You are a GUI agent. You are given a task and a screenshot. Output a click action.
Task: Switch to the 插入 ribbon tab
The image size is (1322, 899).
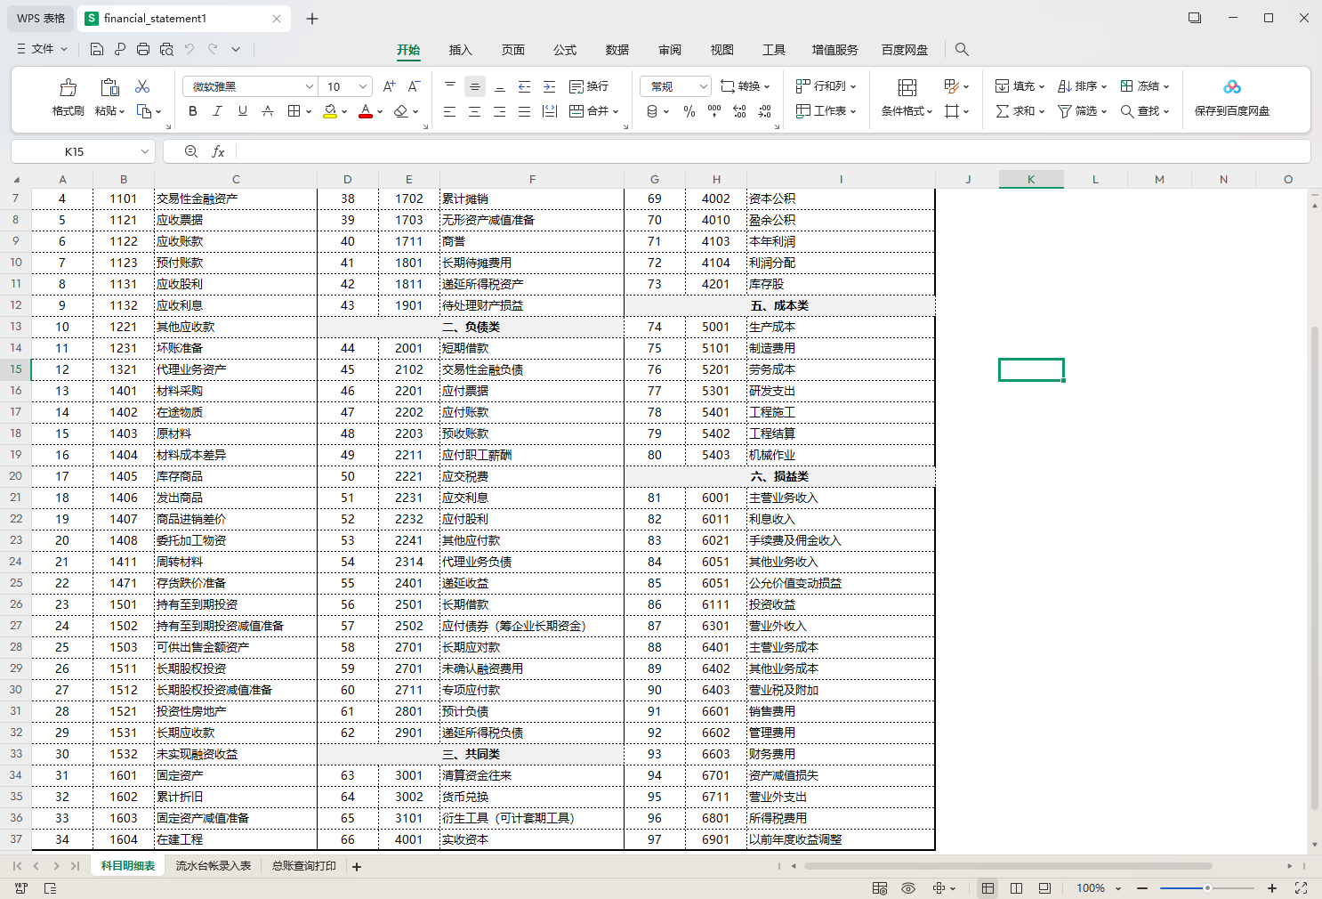point(460,50)
